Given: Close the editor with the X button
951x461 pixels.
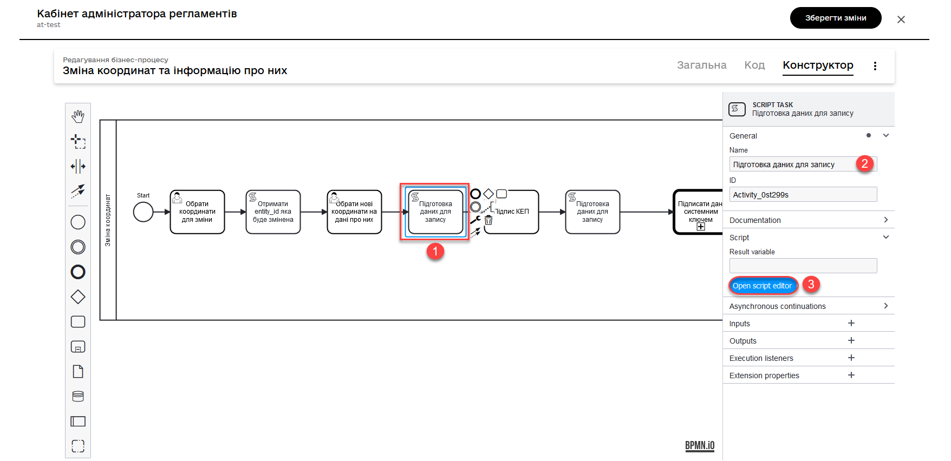Looking at the screenshot, I should coord(901,19).
